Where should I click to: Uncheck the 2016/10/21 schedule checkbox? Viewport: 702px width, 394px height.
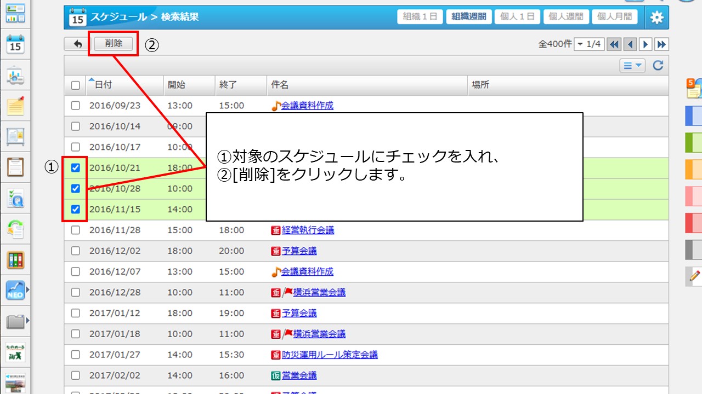coord(76,167)
